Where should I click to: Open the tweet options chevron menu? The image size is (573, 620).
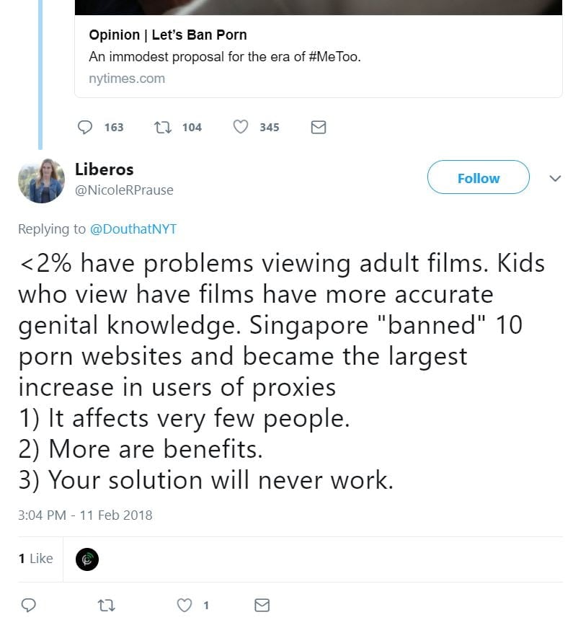point(555,178)
